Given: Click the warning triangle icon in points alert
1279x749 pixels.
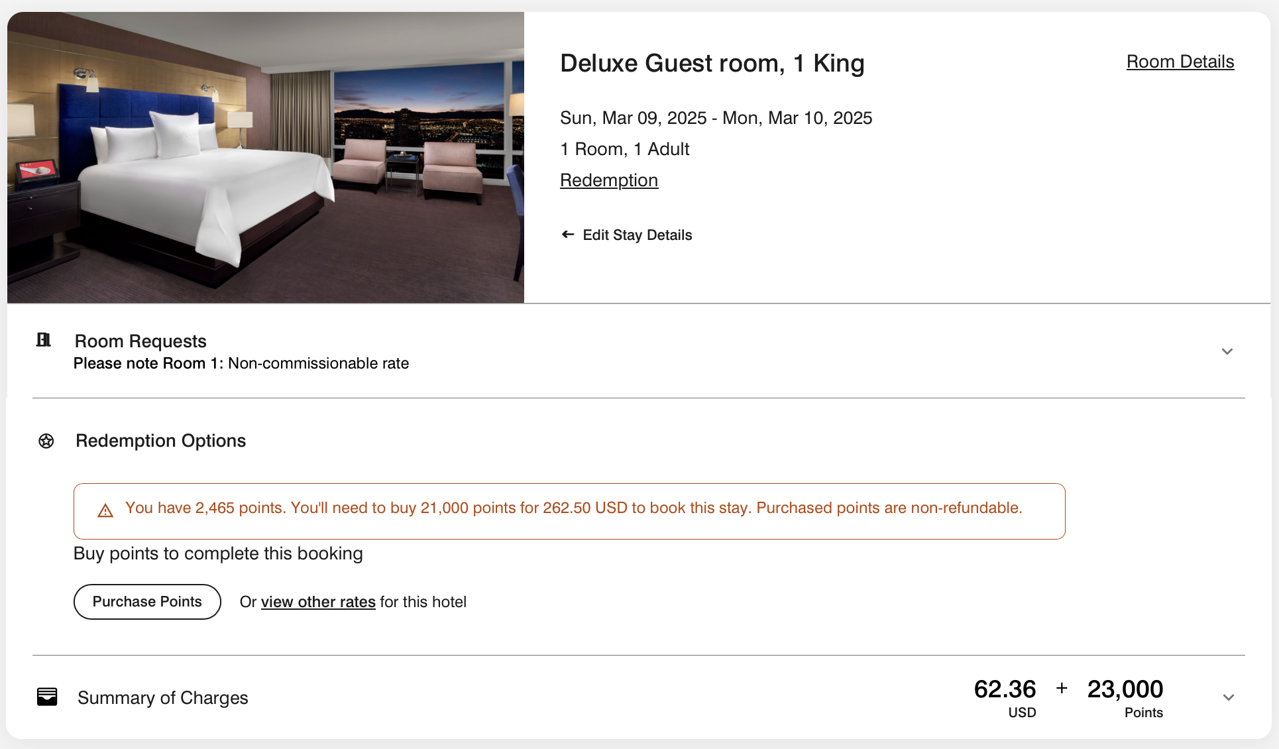Looking at the screenshot, I should (105, 510).
